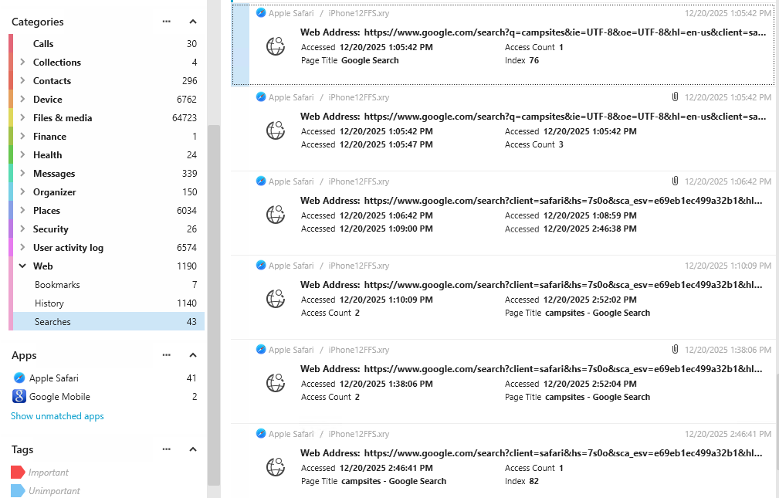Click attachment paperclip on 1:06:42 PM entry
The image size is (779, 498).
(x=676, y=181)
